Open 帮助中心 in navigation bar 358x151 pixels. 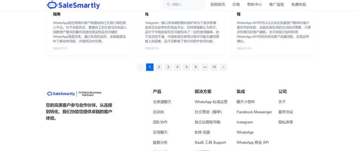click(x=255, y=5)
